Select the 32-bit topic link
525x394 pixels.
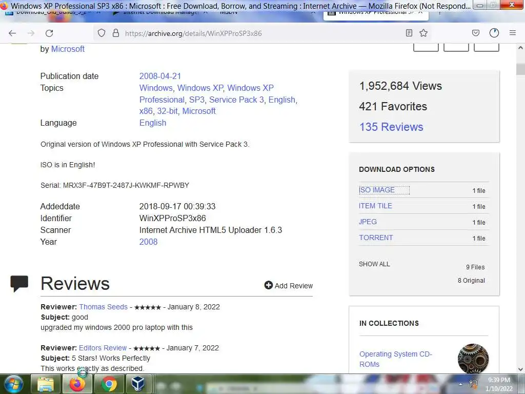tap(168, 111)
